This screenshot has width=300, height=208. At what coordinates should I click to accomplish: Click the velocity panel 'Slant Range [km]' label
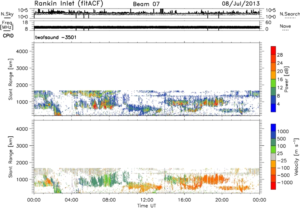(10, 157)
